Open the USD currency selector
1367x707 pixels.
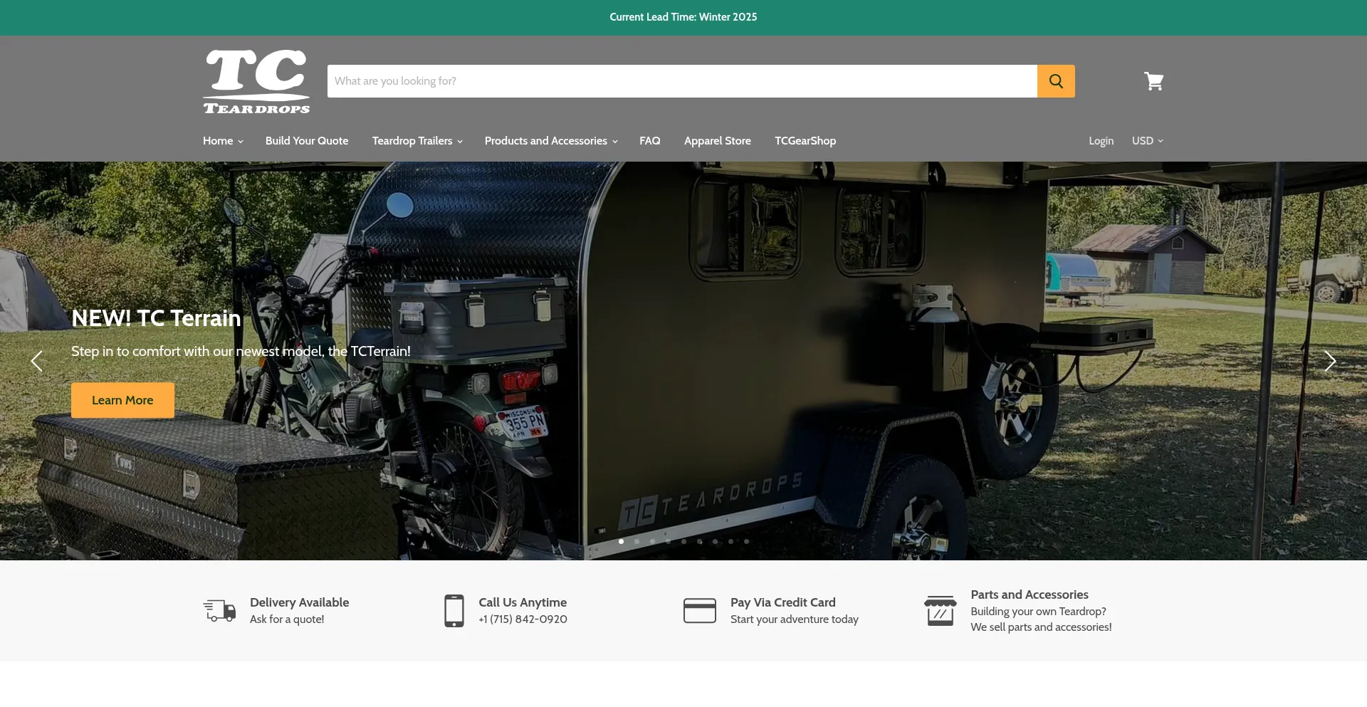pos(1147,141)
